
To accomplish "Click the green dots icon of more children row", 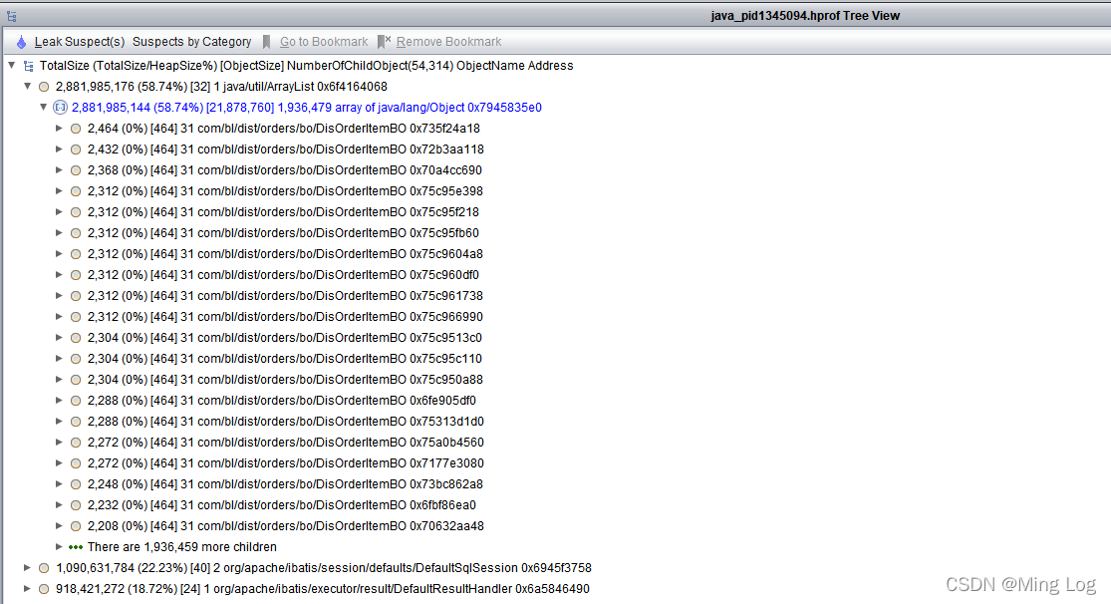I will (x=76, y=547).
